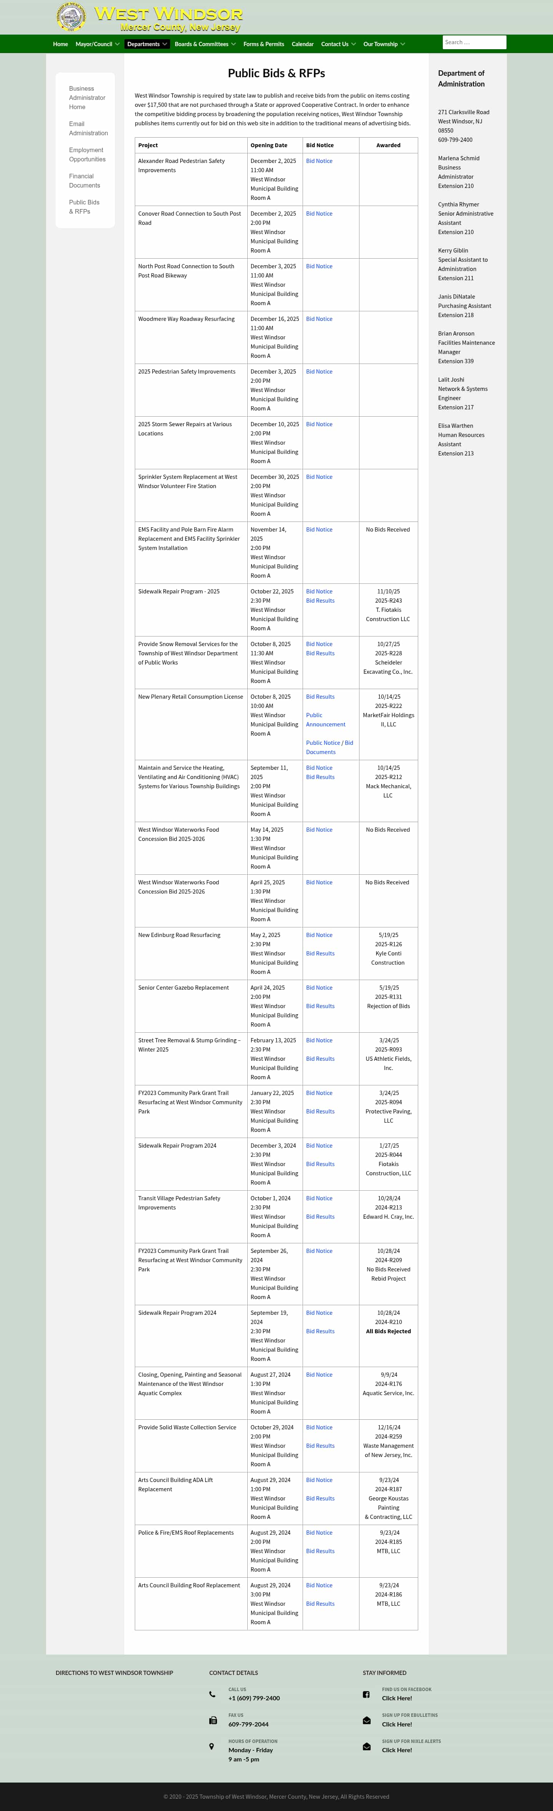Open Bid Notice for North Post Road Connection
Viewport: 553px width, 1811px height.
319,266
